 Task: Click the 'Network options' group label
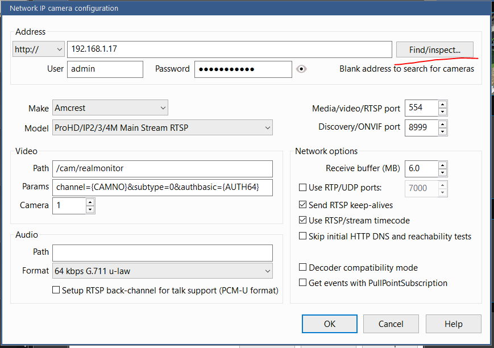coord(326,151)
